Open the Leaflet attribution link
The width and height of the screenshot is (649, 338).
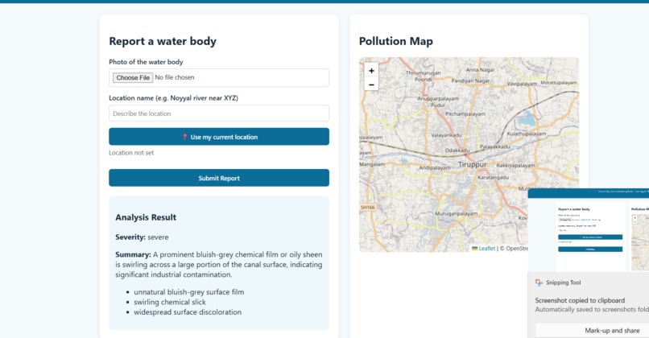click(x=486, y=248)
